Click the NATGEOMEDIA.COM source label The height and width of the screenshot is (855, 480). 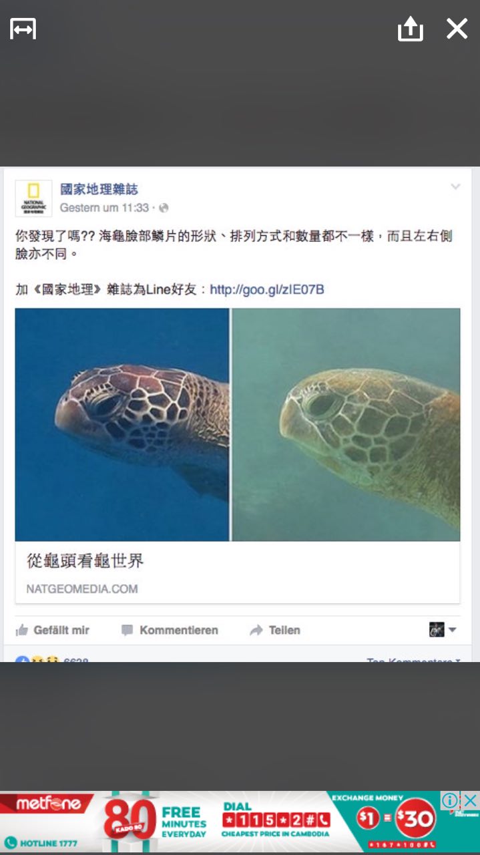click(x=82, y=588)
